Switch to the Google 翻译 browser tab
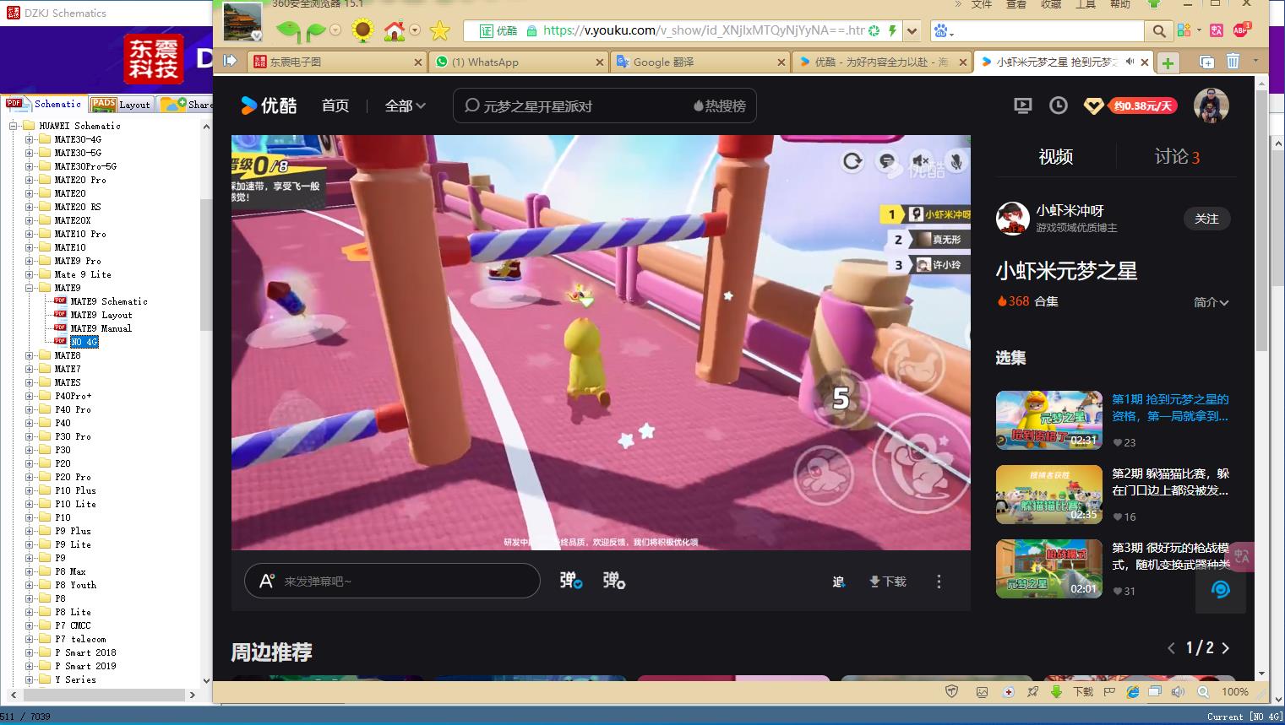1285x725 pixels. coord(700,62)
